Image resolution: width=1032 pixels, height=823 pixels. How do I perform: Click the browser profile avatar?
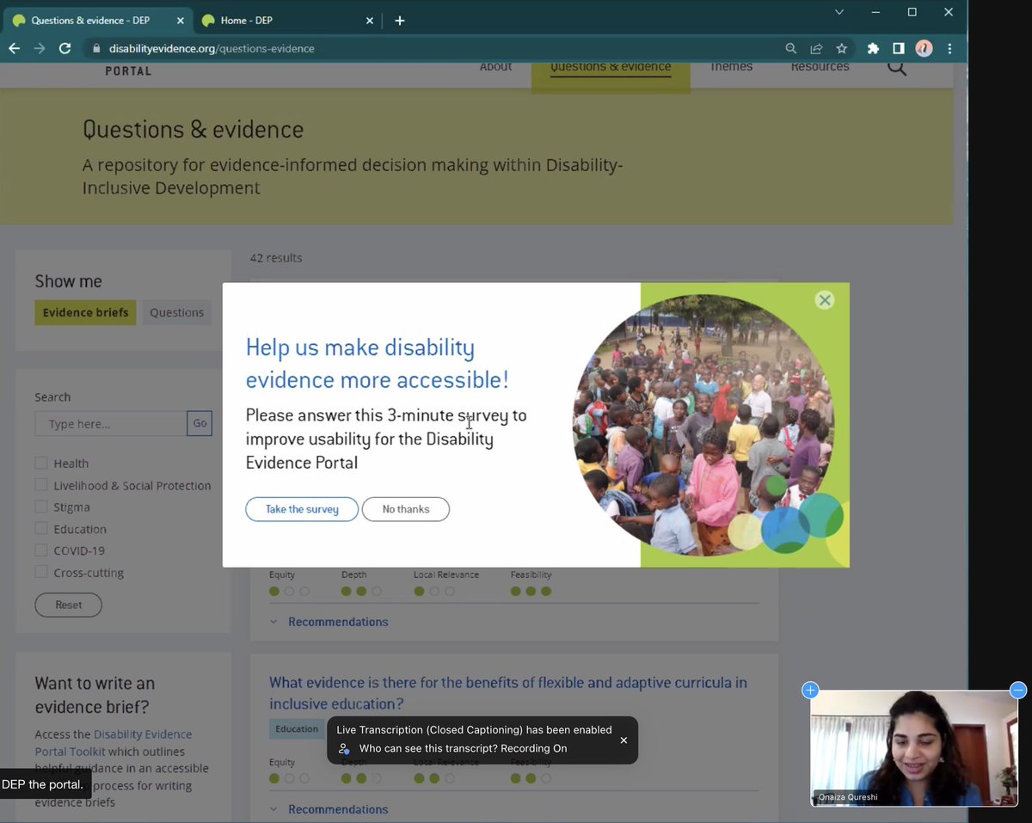924,48
